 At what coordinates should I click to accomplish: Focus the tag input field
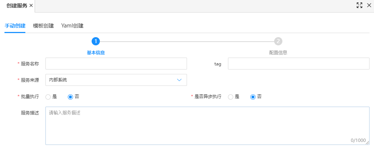(299, 64)
